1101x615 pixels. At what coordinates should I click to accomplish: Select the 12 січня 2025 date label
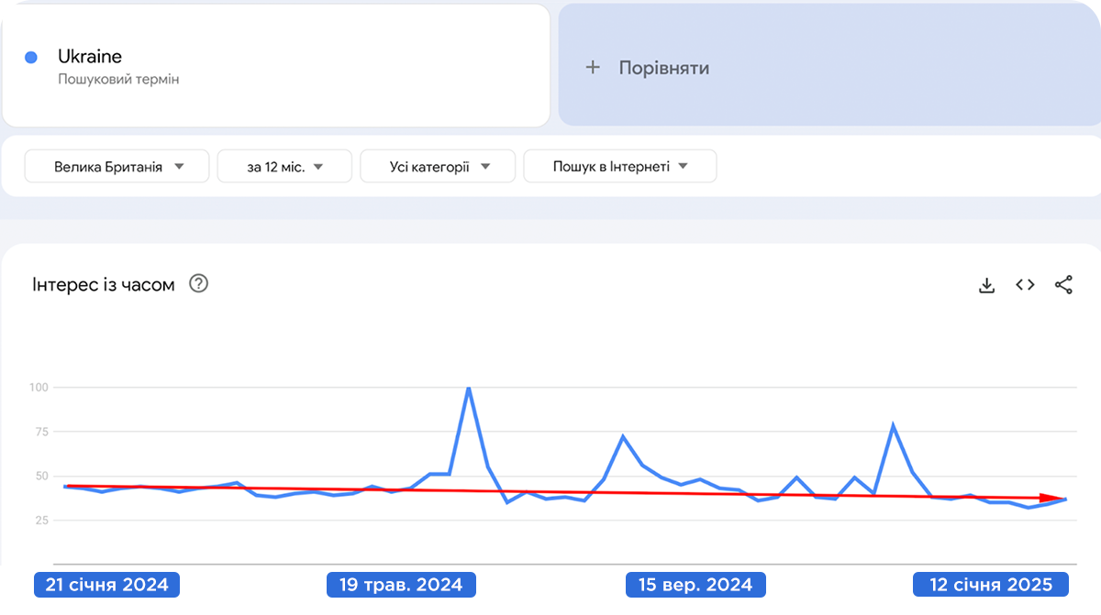[x=991, y=585]
